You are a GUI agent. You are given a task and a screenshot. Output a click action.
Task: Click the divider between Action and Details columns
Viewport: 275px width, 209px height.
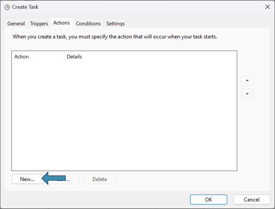(64, 57)
